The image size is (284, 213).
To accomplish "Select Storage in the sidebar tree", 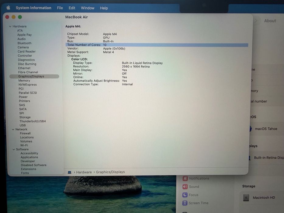I will pyautogui.click(x=25, y=117).
